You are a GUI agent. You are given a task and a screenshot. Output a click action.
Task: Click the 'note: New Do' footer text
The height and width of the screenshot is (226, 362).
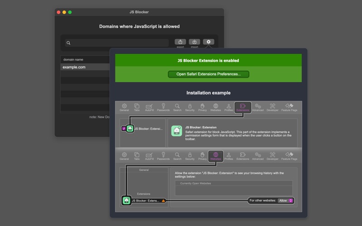(x=100, y=117)
